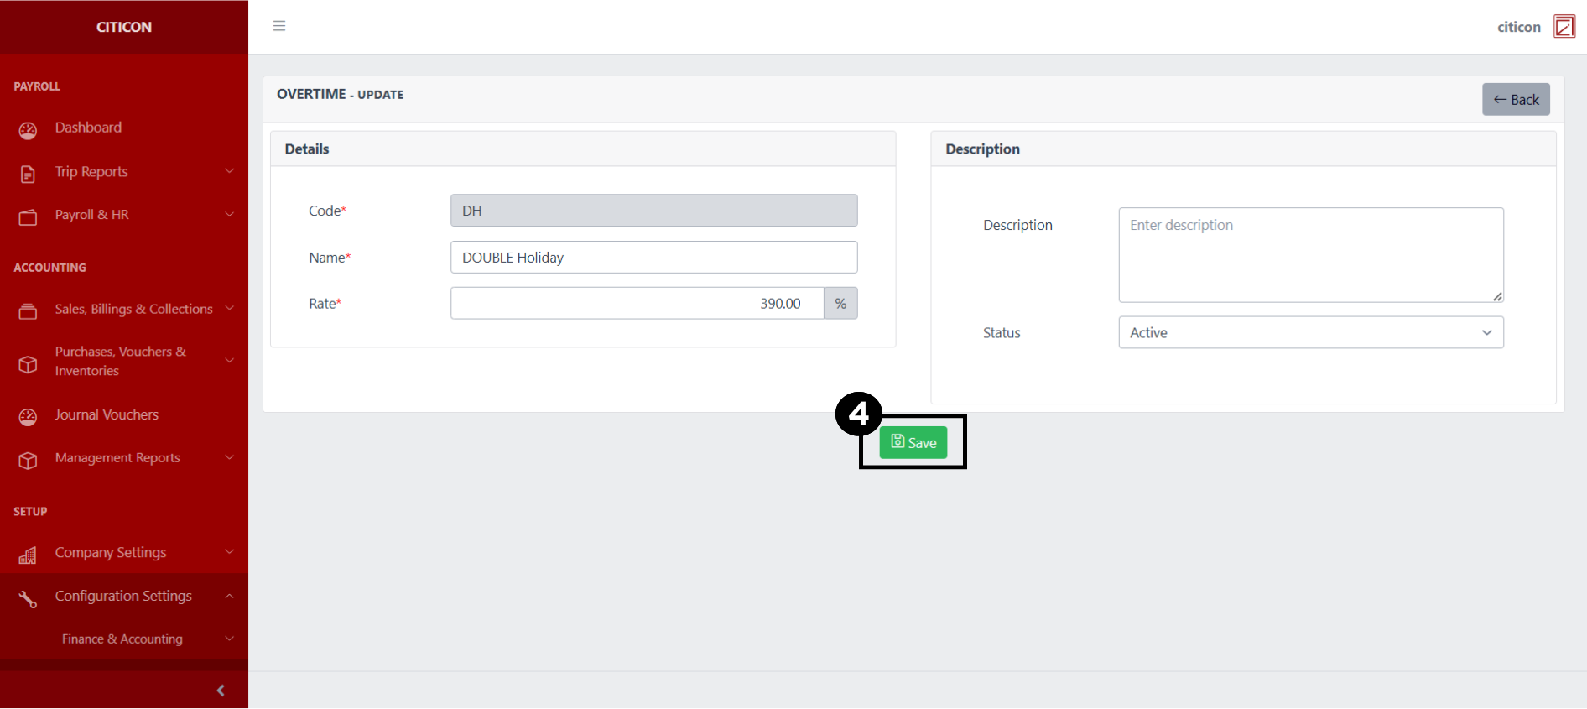Viewport: 1587px width, 709px height.
Task: Click the Configuration Settings wrench icon
Action: [x=28, y=598]
